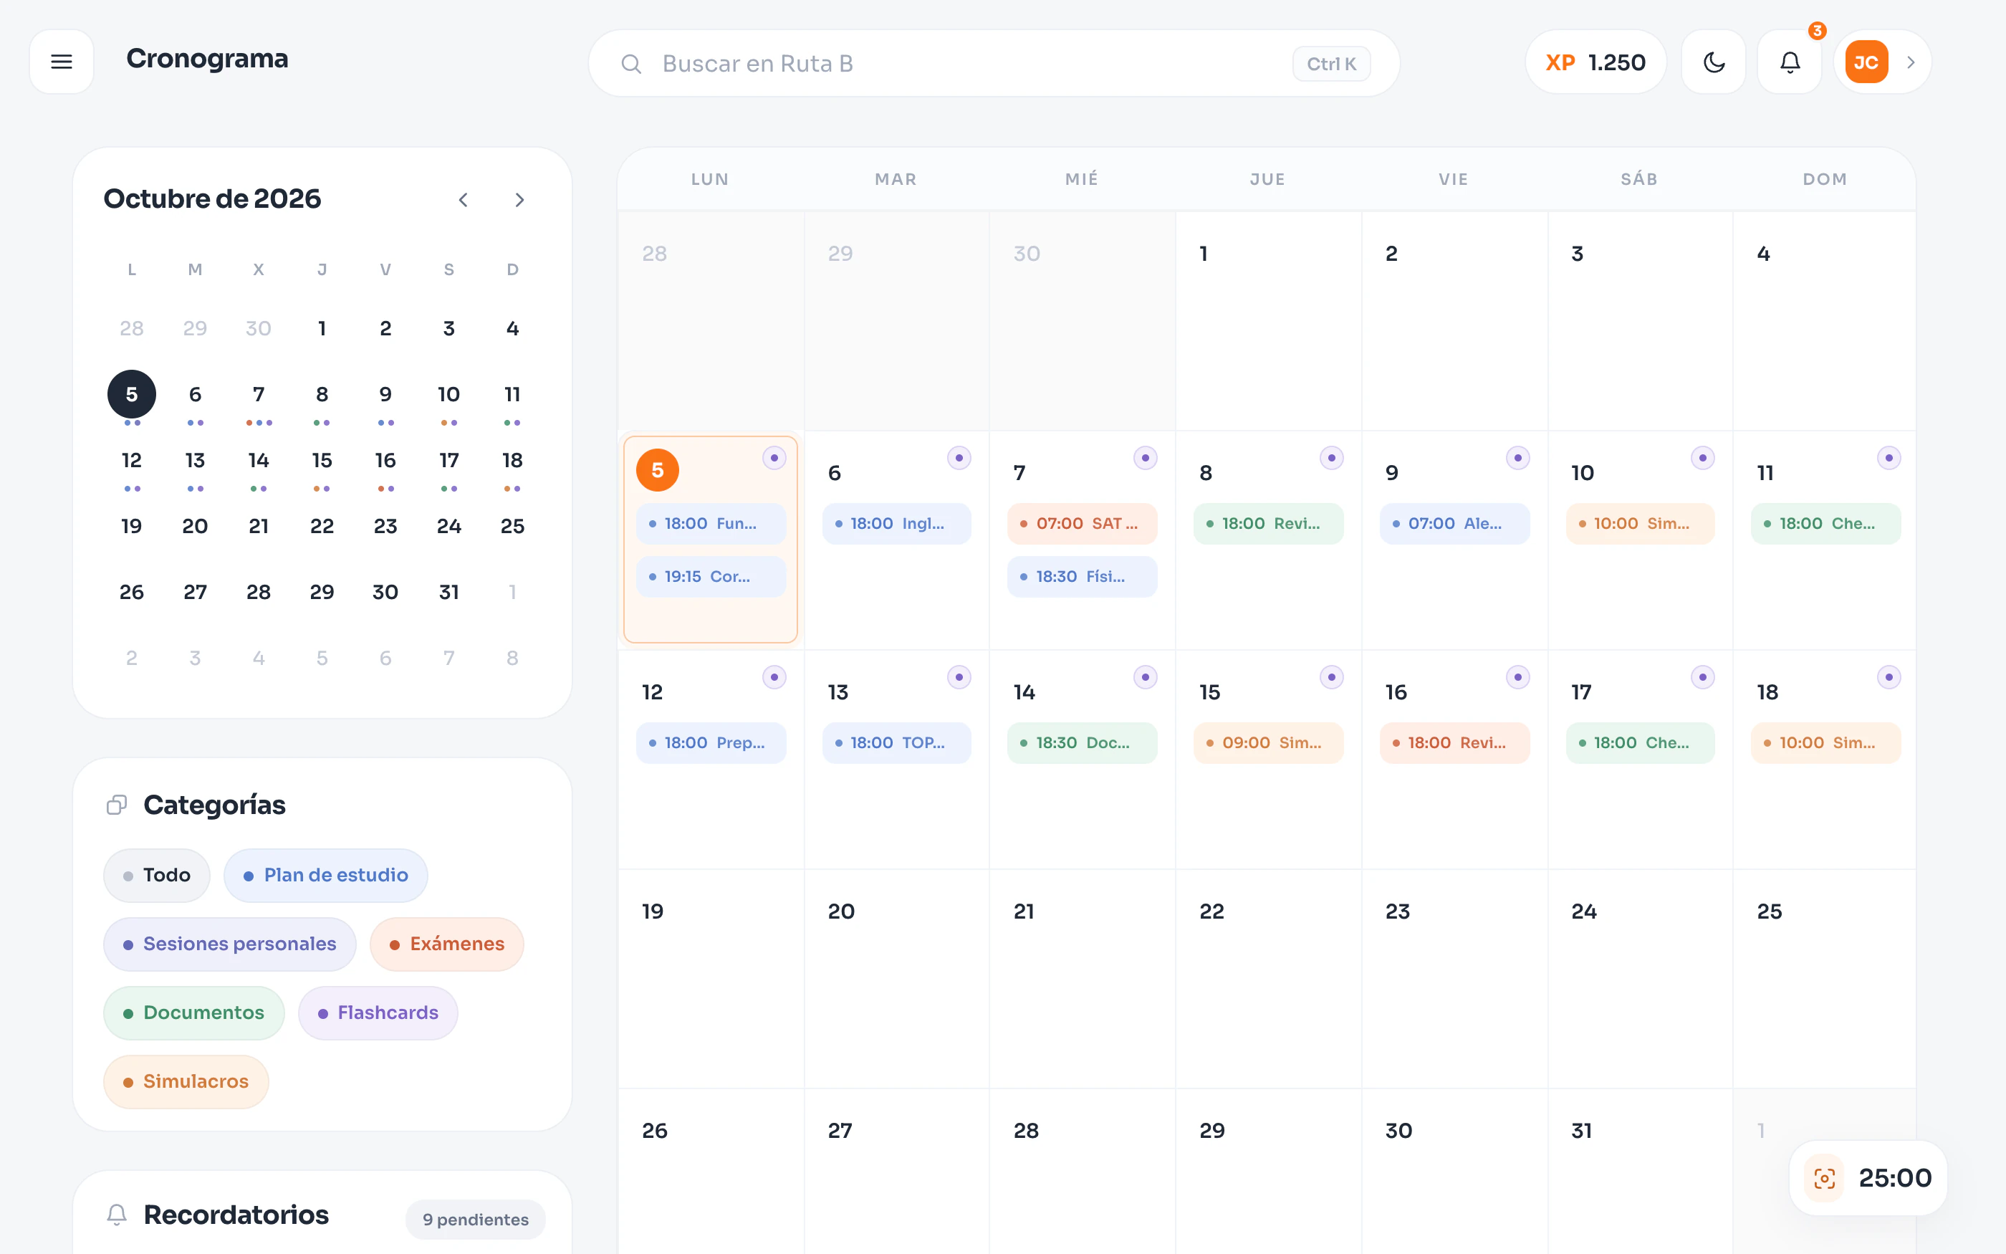Open 09:00 Sim... event on day 15

1268,743
